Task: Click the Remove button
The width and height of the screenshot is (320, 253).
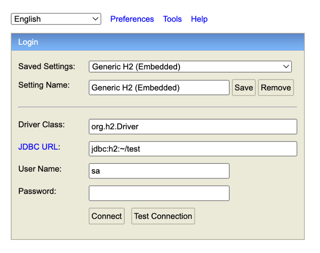Action: tap(276, 88)
